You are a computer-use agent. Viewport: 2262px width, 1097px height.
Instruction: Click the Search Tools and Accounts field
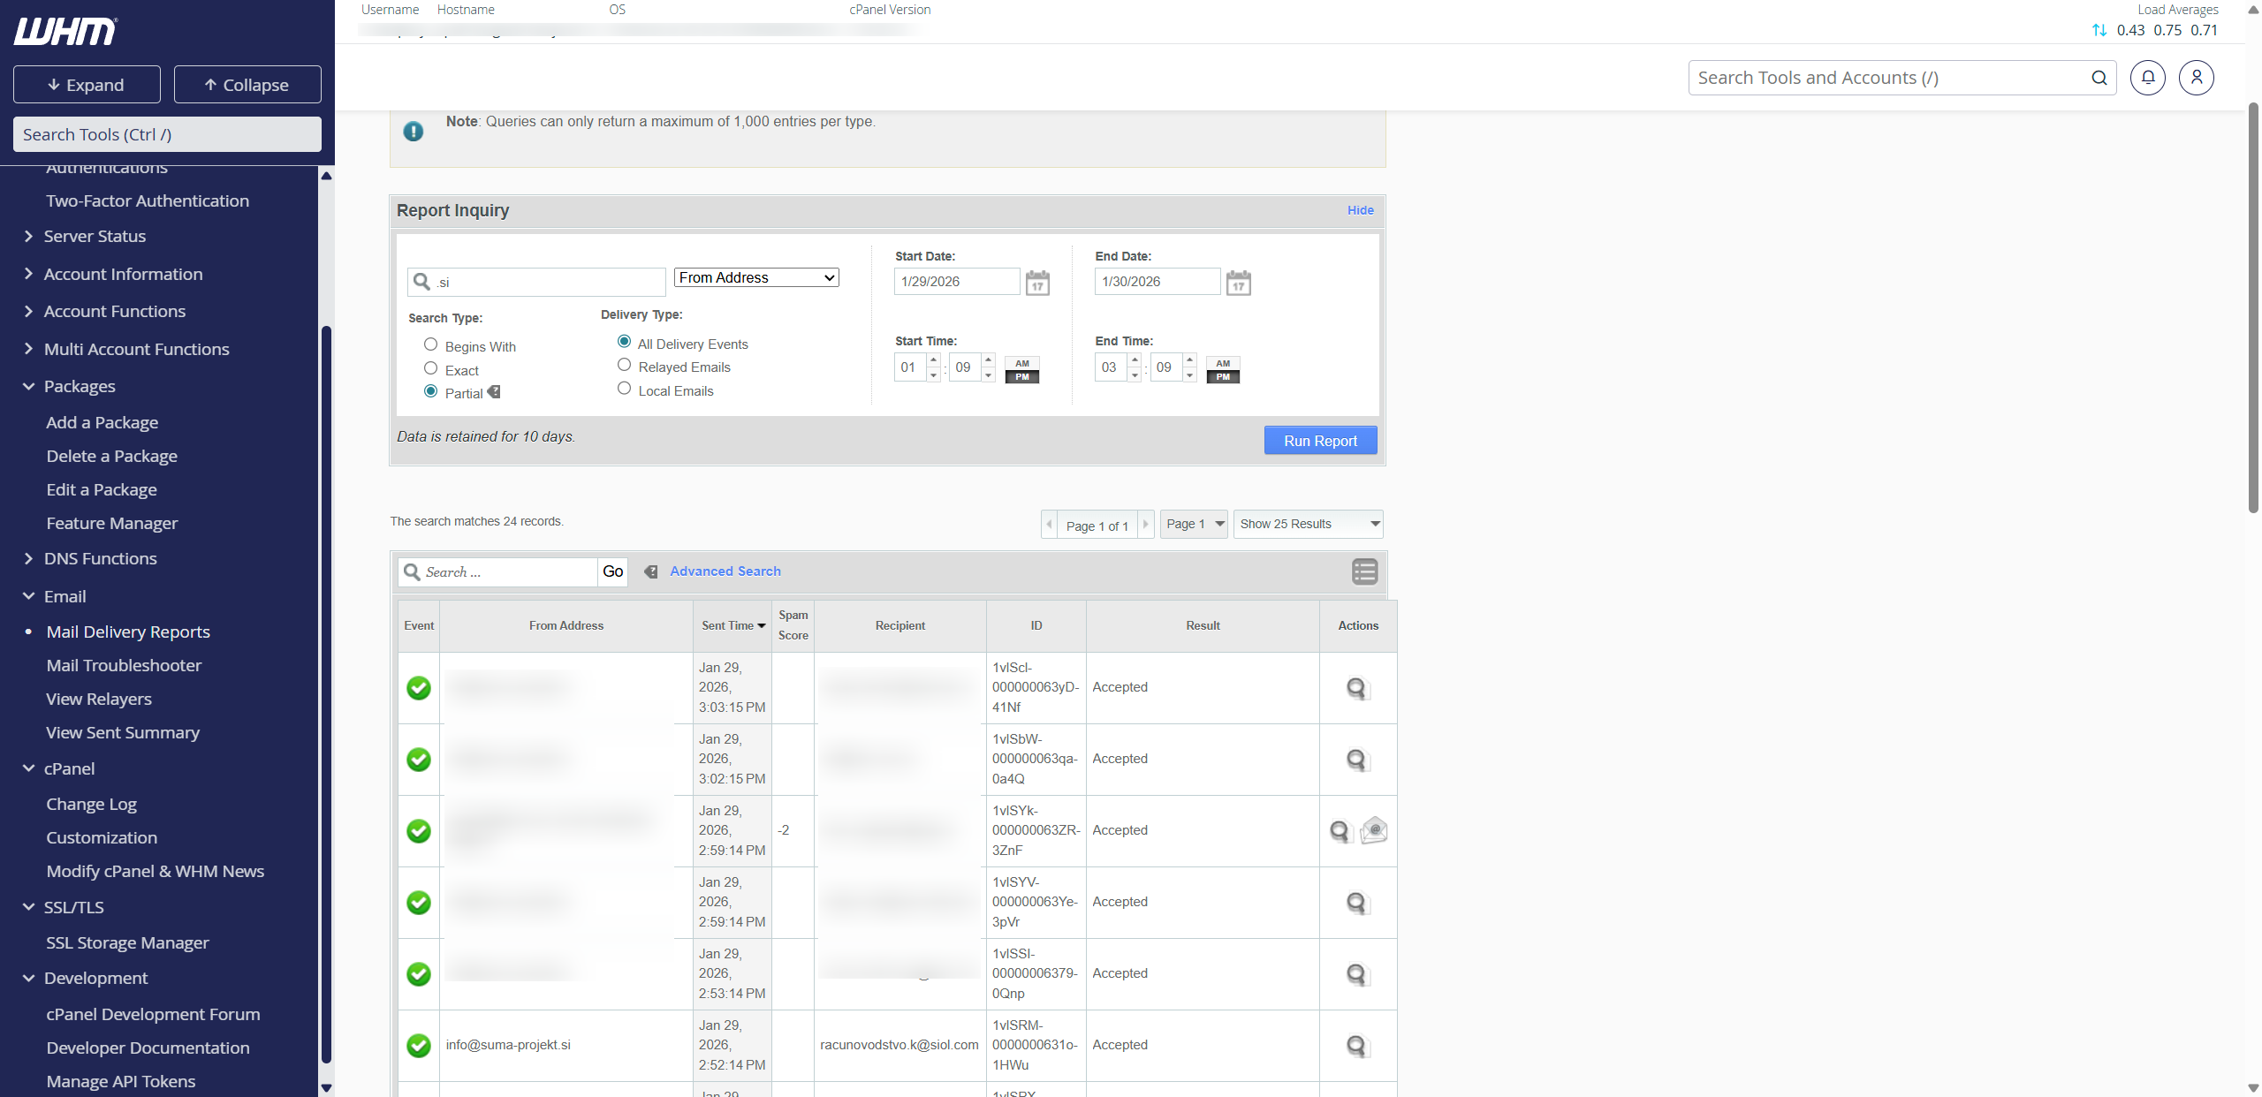click(1891, 78)
